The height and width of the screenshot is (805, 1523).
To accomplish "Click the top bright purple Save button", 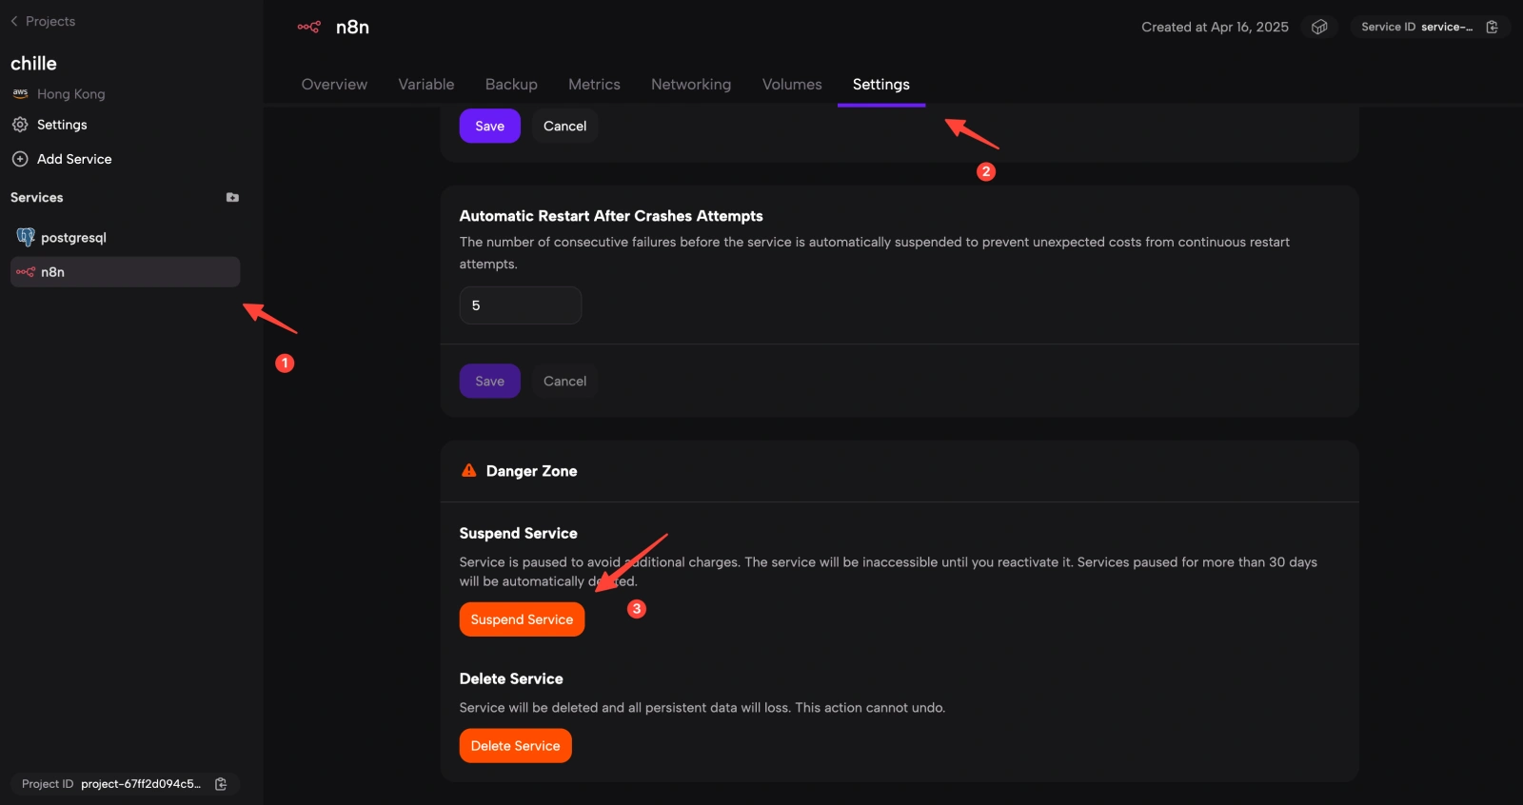I will click(490, 126).
